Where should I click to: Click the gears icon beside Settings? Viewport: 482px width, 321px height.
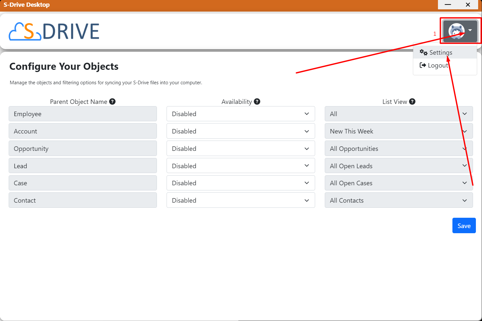point(423,52)
